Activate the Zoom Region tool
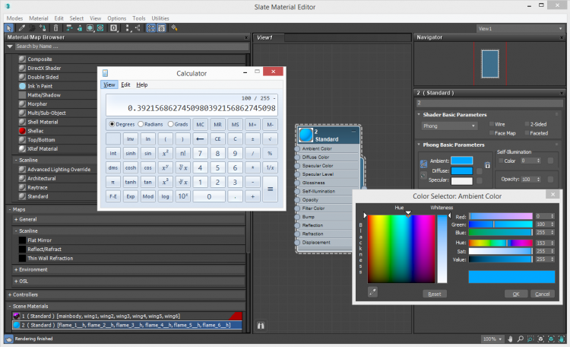This screenshot has width=570, height=347. click(530, 339)
